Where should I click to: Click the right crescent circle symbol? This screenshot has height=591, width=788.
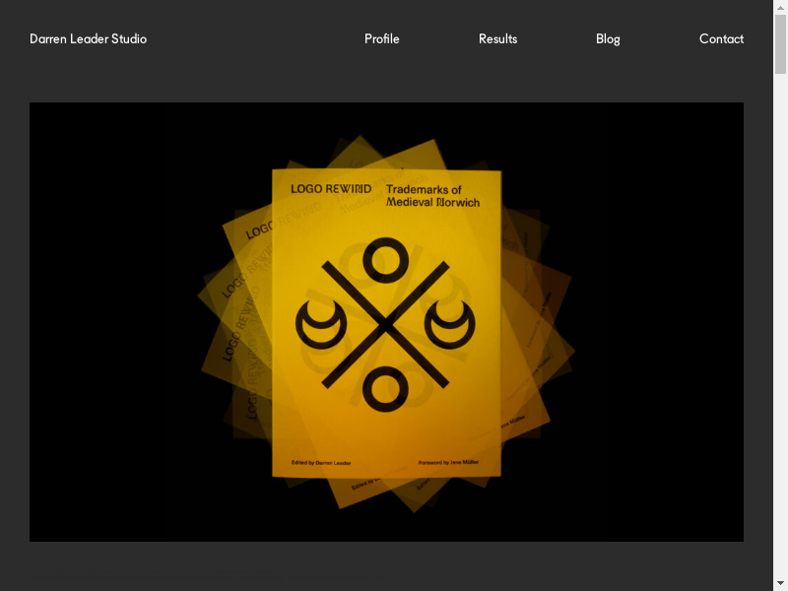449,324
